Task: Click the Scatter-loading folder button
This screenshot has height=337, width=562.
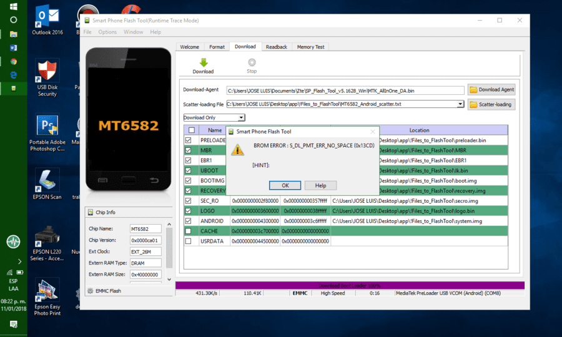Action: (x=491, y=105)
